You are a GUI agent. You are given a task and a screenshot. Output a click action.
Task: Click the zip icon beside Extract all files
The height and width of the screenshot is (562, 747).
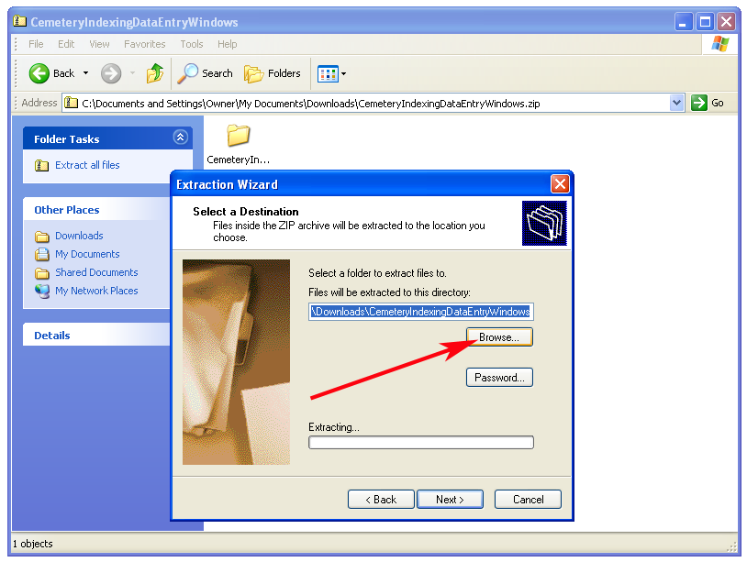[x=42, y=165]
